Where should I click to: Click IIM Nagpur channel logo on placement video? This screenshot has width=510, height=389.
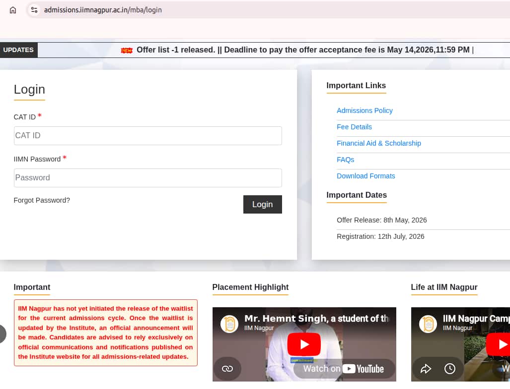click(229, 324)
